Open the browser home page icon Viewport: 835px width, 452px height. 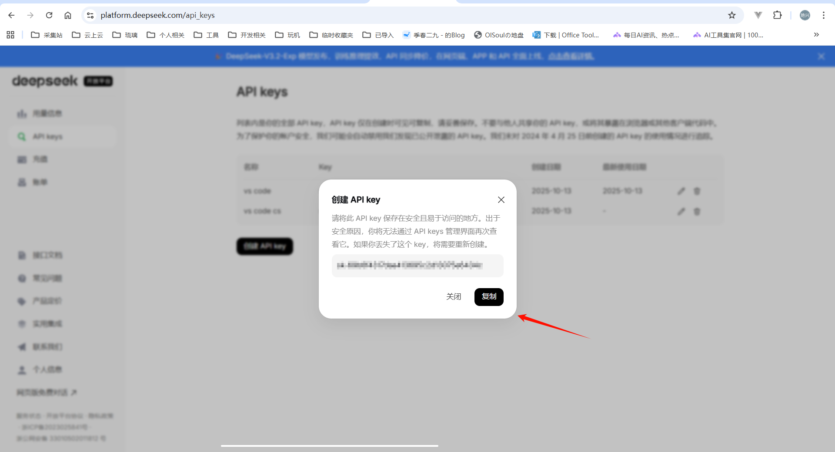pyautogui.click(x=68, y=15)
